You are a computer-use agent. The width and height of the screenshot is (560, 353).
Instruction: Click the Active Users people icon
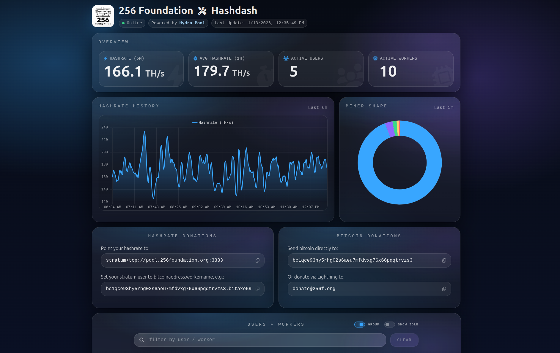coord(286,58)
